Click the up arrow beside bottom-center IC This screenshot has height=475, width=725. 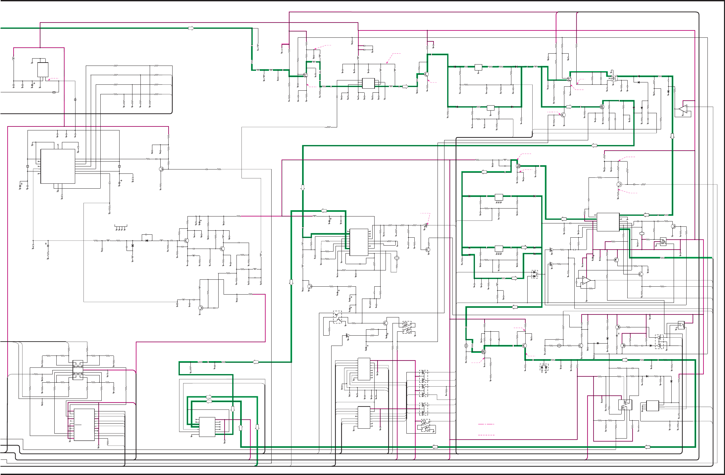coord(240,427)
